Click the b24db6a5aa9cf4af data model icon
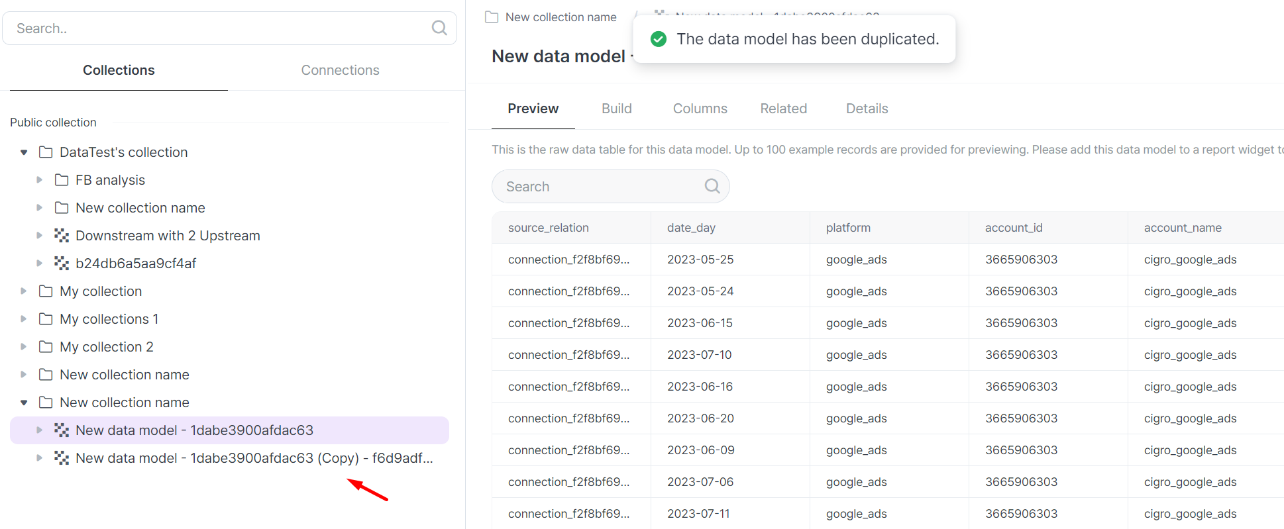 [62, 264]
